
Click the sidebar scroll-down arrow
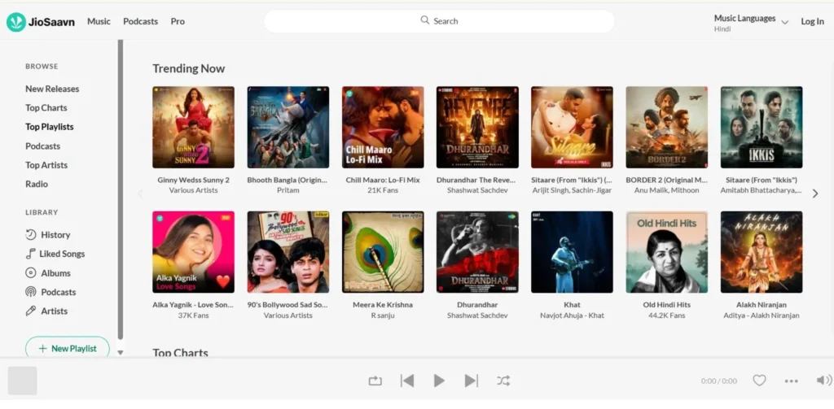coord(121,352)
